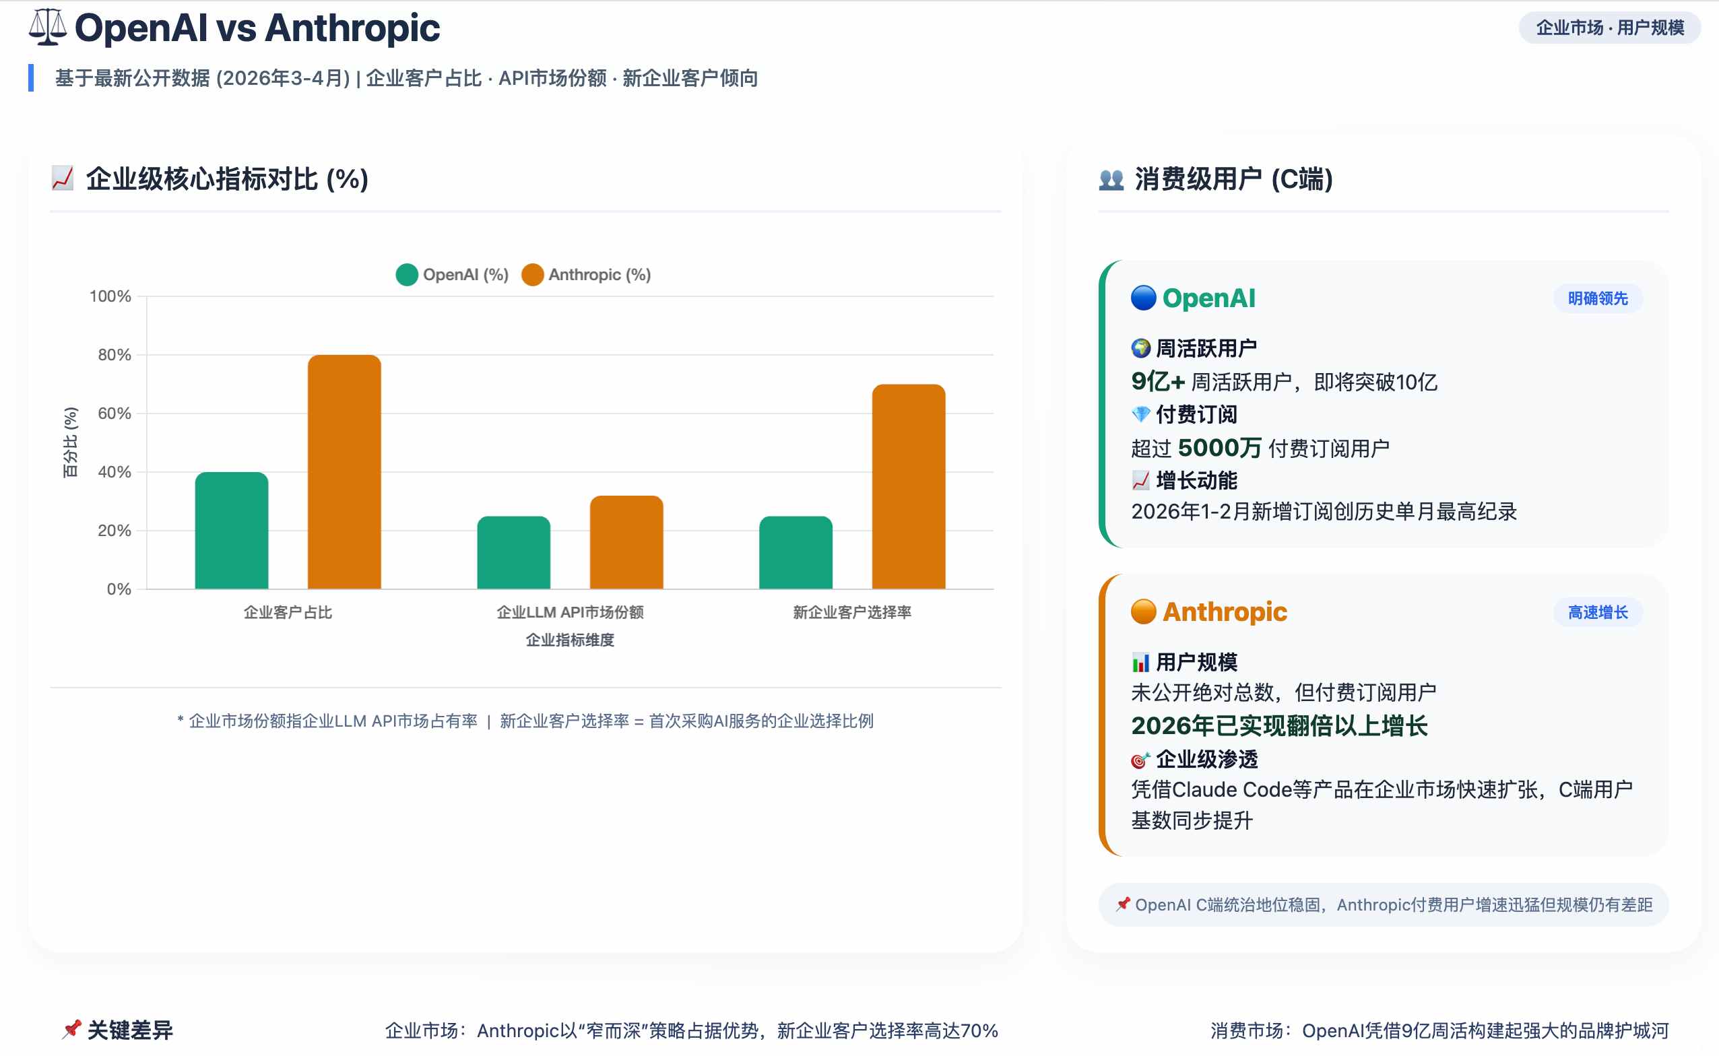Click the chart icon next to 企业级核心指标对比

(62, 178)
